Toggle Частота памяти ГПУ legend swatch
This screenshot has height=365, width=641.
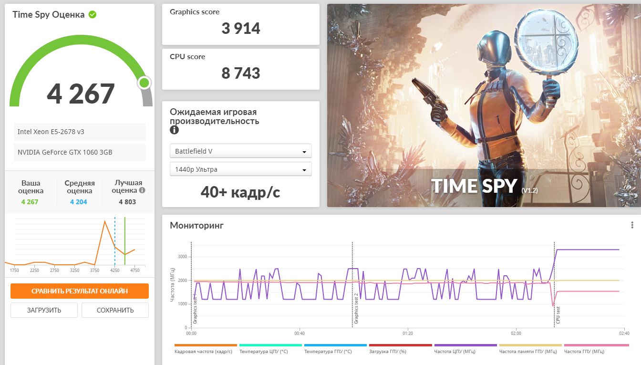[x=530, y=345]
